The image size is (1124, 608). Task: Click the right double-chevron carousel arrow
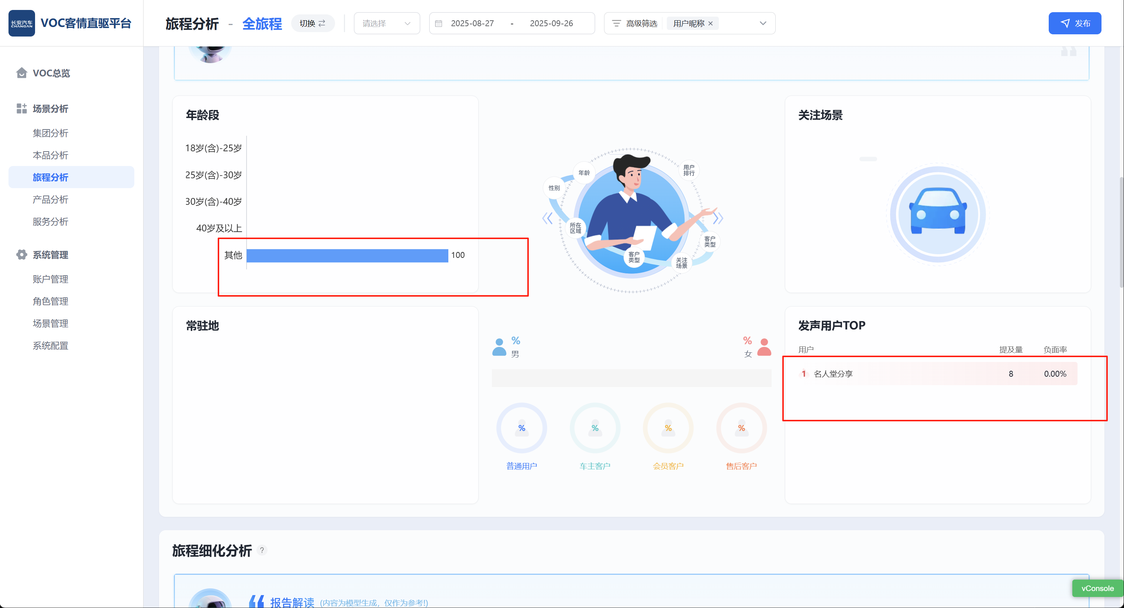[x=718, y=218]
